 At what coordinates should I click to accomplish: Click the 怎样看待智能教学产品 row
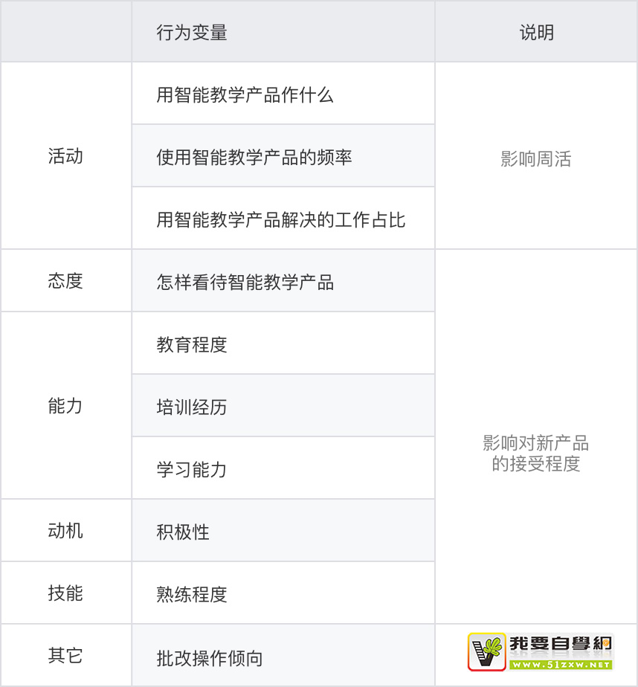pos(245,283)
